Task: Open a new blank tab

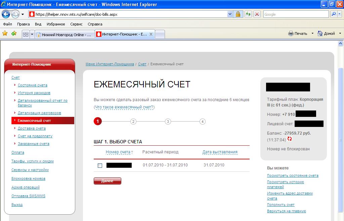Action: pos(160,34)
